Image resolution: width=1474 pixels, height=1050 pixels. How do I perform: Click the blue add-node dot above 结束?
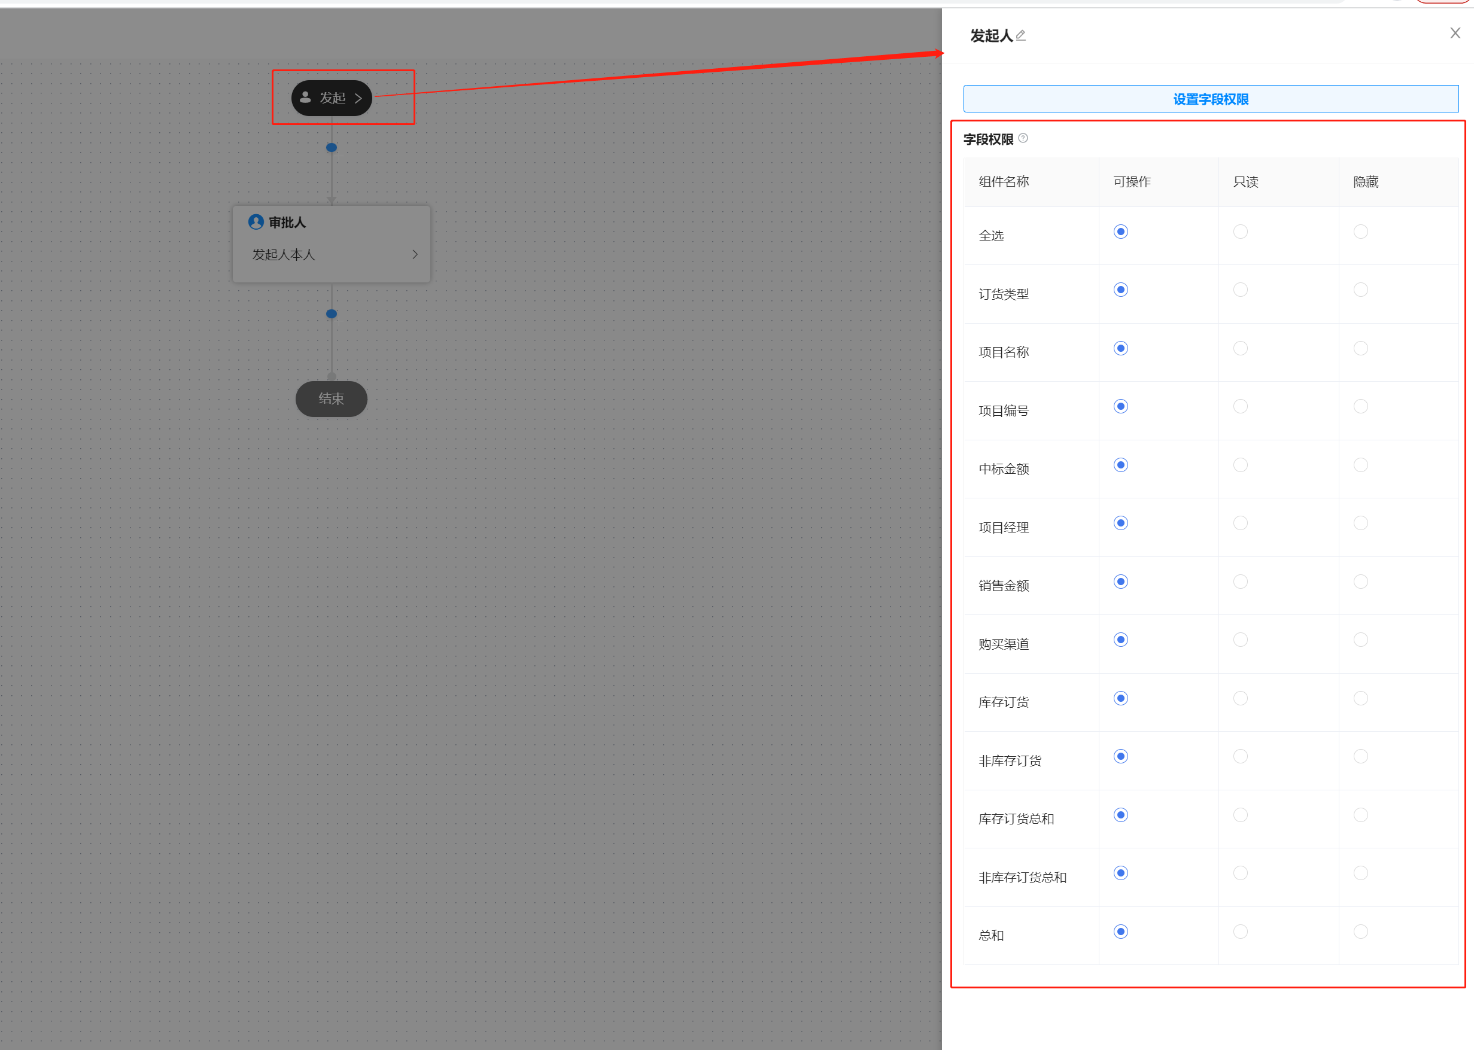coord(332,314)
